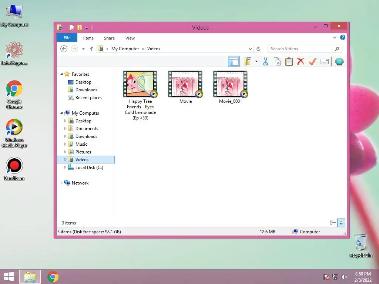The image size is (379, 284).
Task: Click the volume speaker tray icon
Action: [344, 277]
